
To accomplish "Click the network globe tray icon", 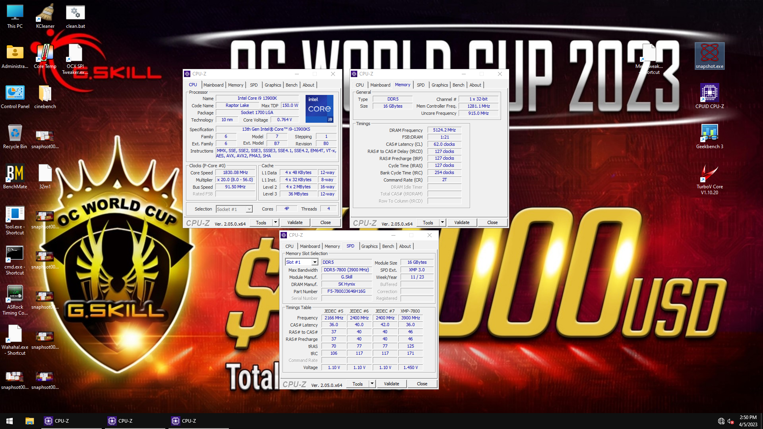I will [x=721, y=421].
